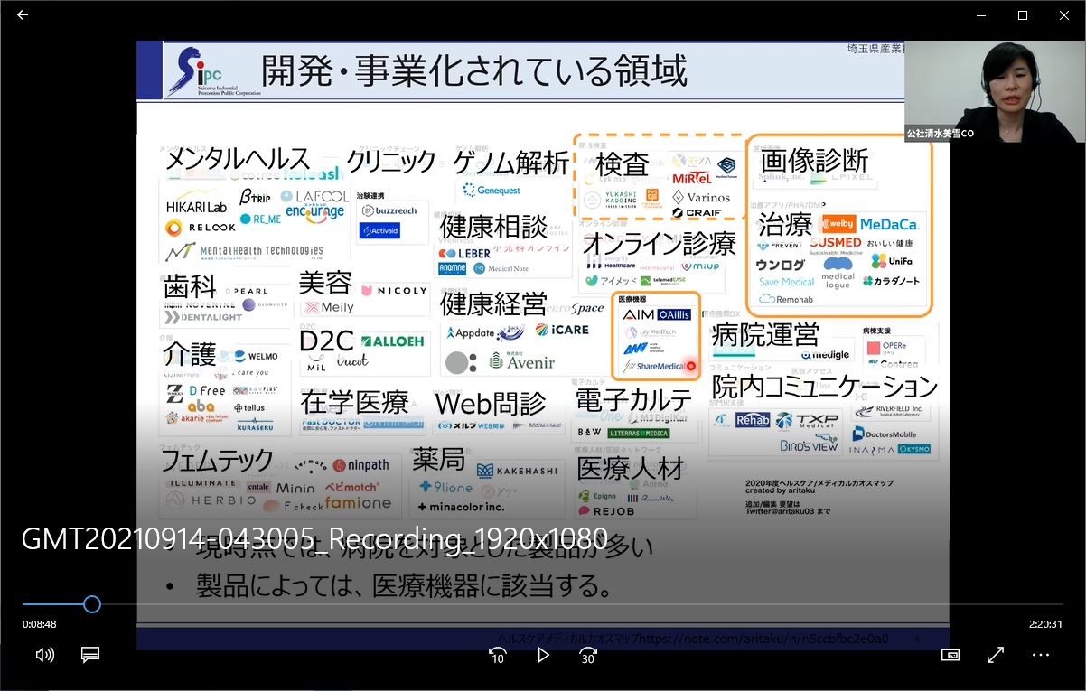The image size is (1086, 691).
Task: Skip back 10 seconds
Action: (x=498, y=655)
